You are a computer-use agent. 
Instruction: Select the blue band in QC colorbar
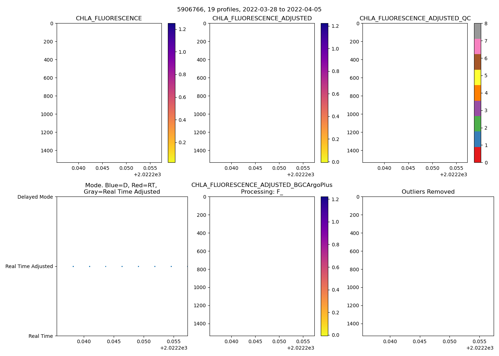[477, 139]
